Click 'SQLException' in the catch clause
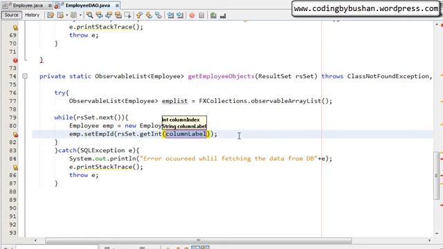 coord(103,150)
